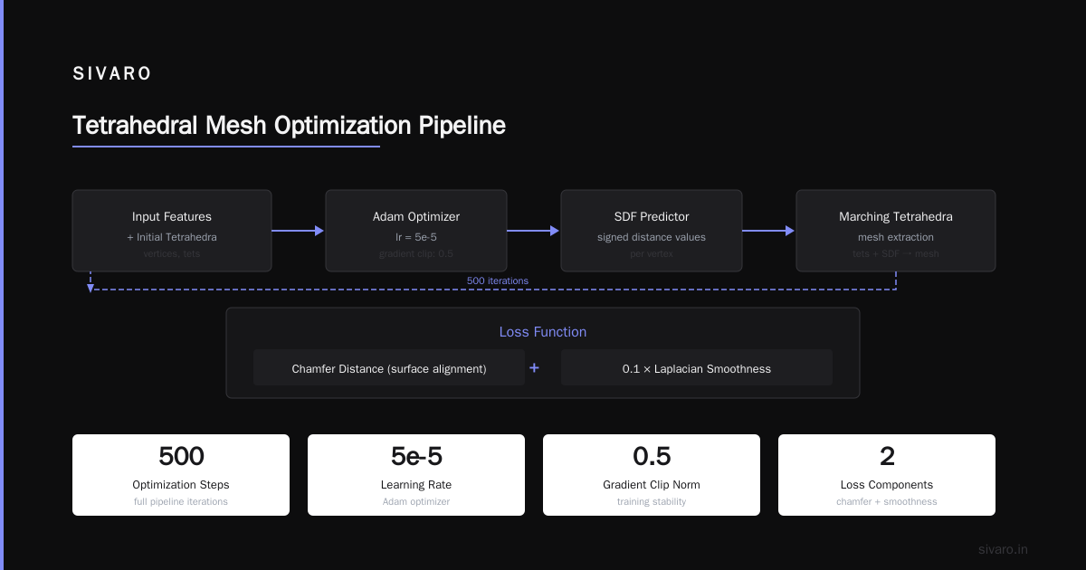Click the Chamfer Distance loss term
This screenshot has width=1086, height=570.
click(389, 368)
